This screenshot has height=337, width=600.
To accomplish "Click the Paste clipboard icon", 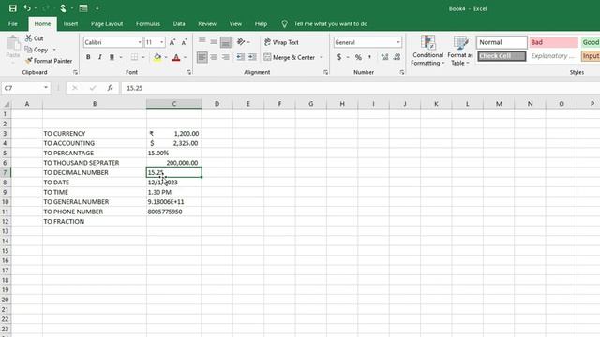I will click(13, 43).
